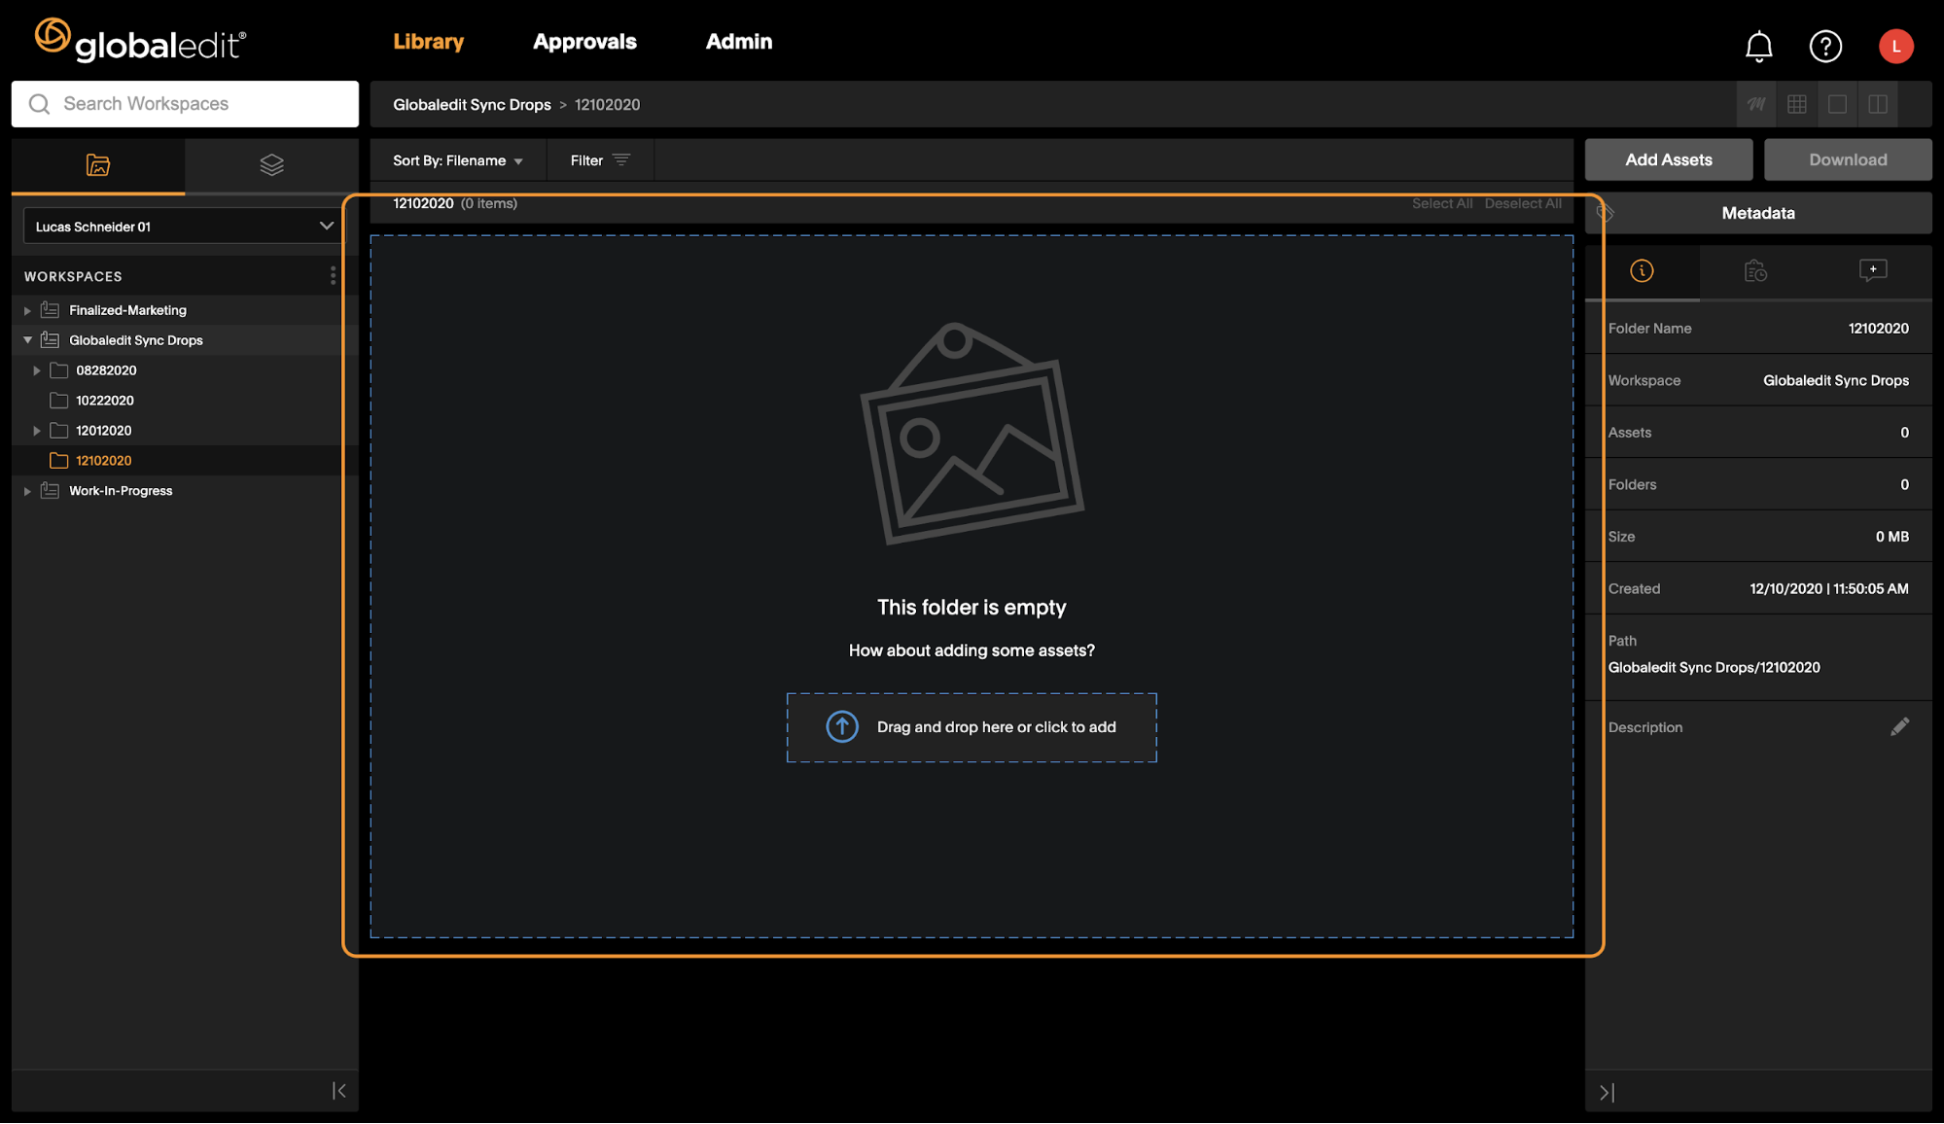Open the Library tab
The height and width of the screenshot is (1124, 1944).
click(x=429, y=42)
